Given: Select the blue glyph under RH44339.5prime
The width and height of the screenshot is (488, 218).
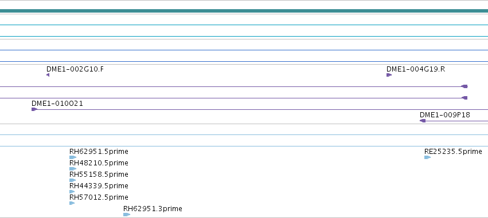Looking at the screenshot, I should [72, 192].
